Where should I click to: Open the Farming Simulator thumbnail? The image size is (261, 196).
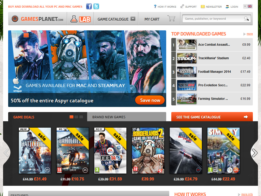coord(187,99)
